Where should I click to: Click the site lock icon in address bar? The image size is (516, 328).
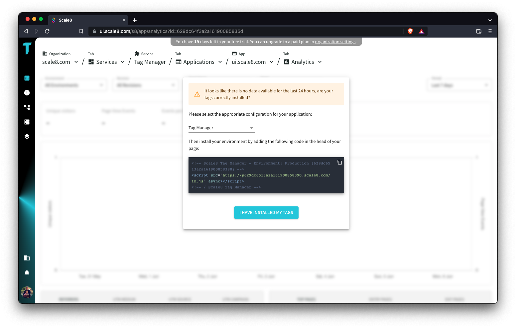(x=94, y=31)
